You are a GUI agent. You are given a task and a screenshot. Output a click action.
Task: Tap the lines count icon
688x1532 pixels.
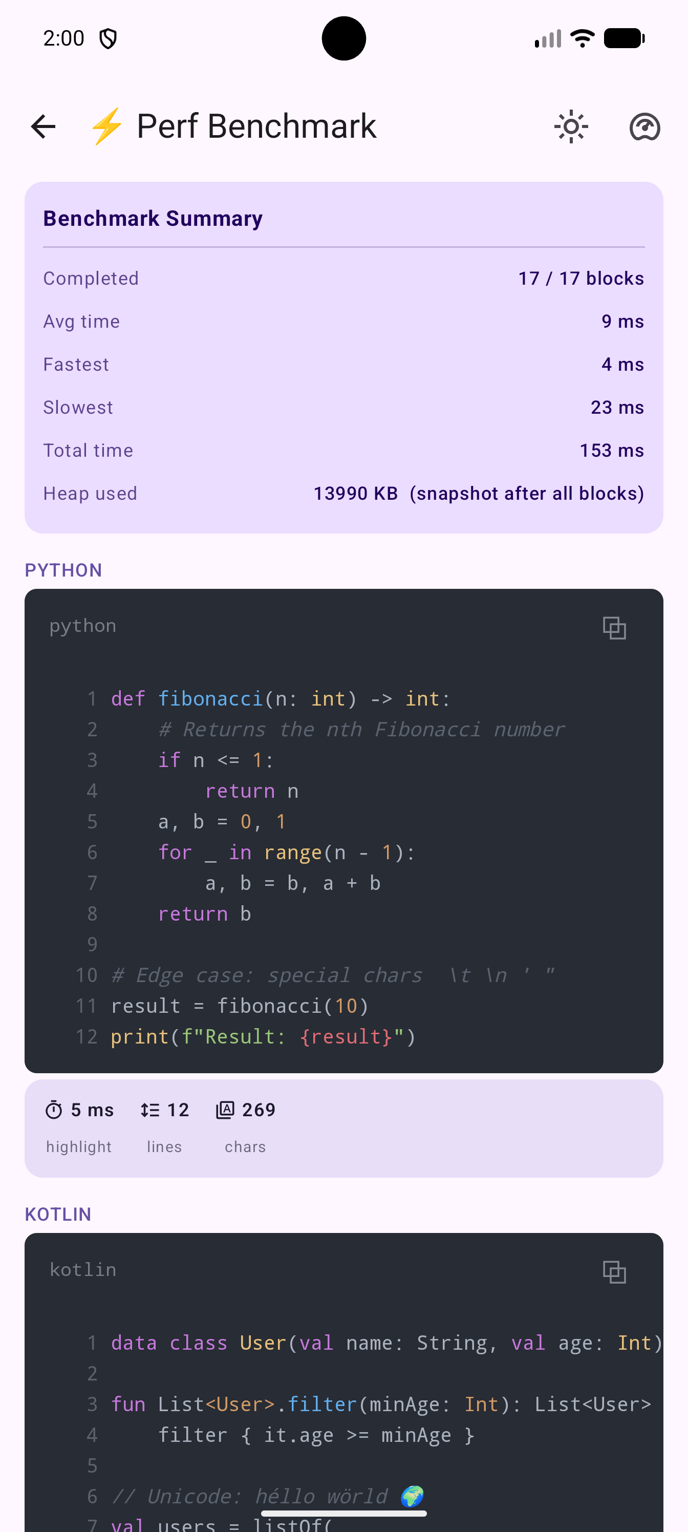point(150,1110)
